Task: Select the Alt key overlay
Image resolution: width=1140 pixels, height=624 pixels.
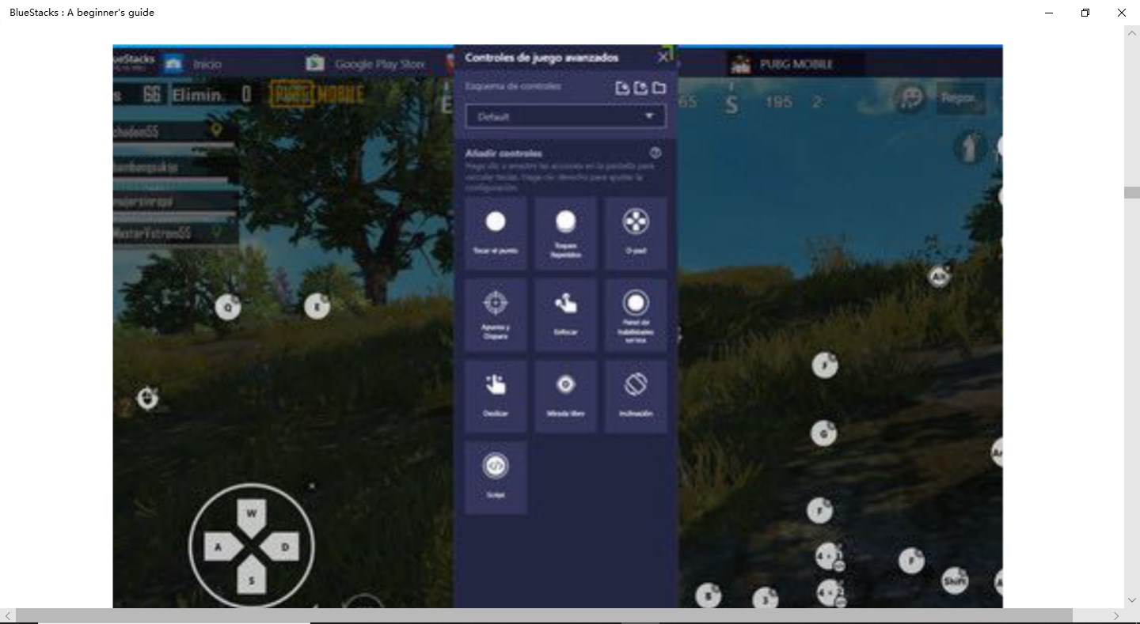Action: pyautogui.click(x=939, y=277)
